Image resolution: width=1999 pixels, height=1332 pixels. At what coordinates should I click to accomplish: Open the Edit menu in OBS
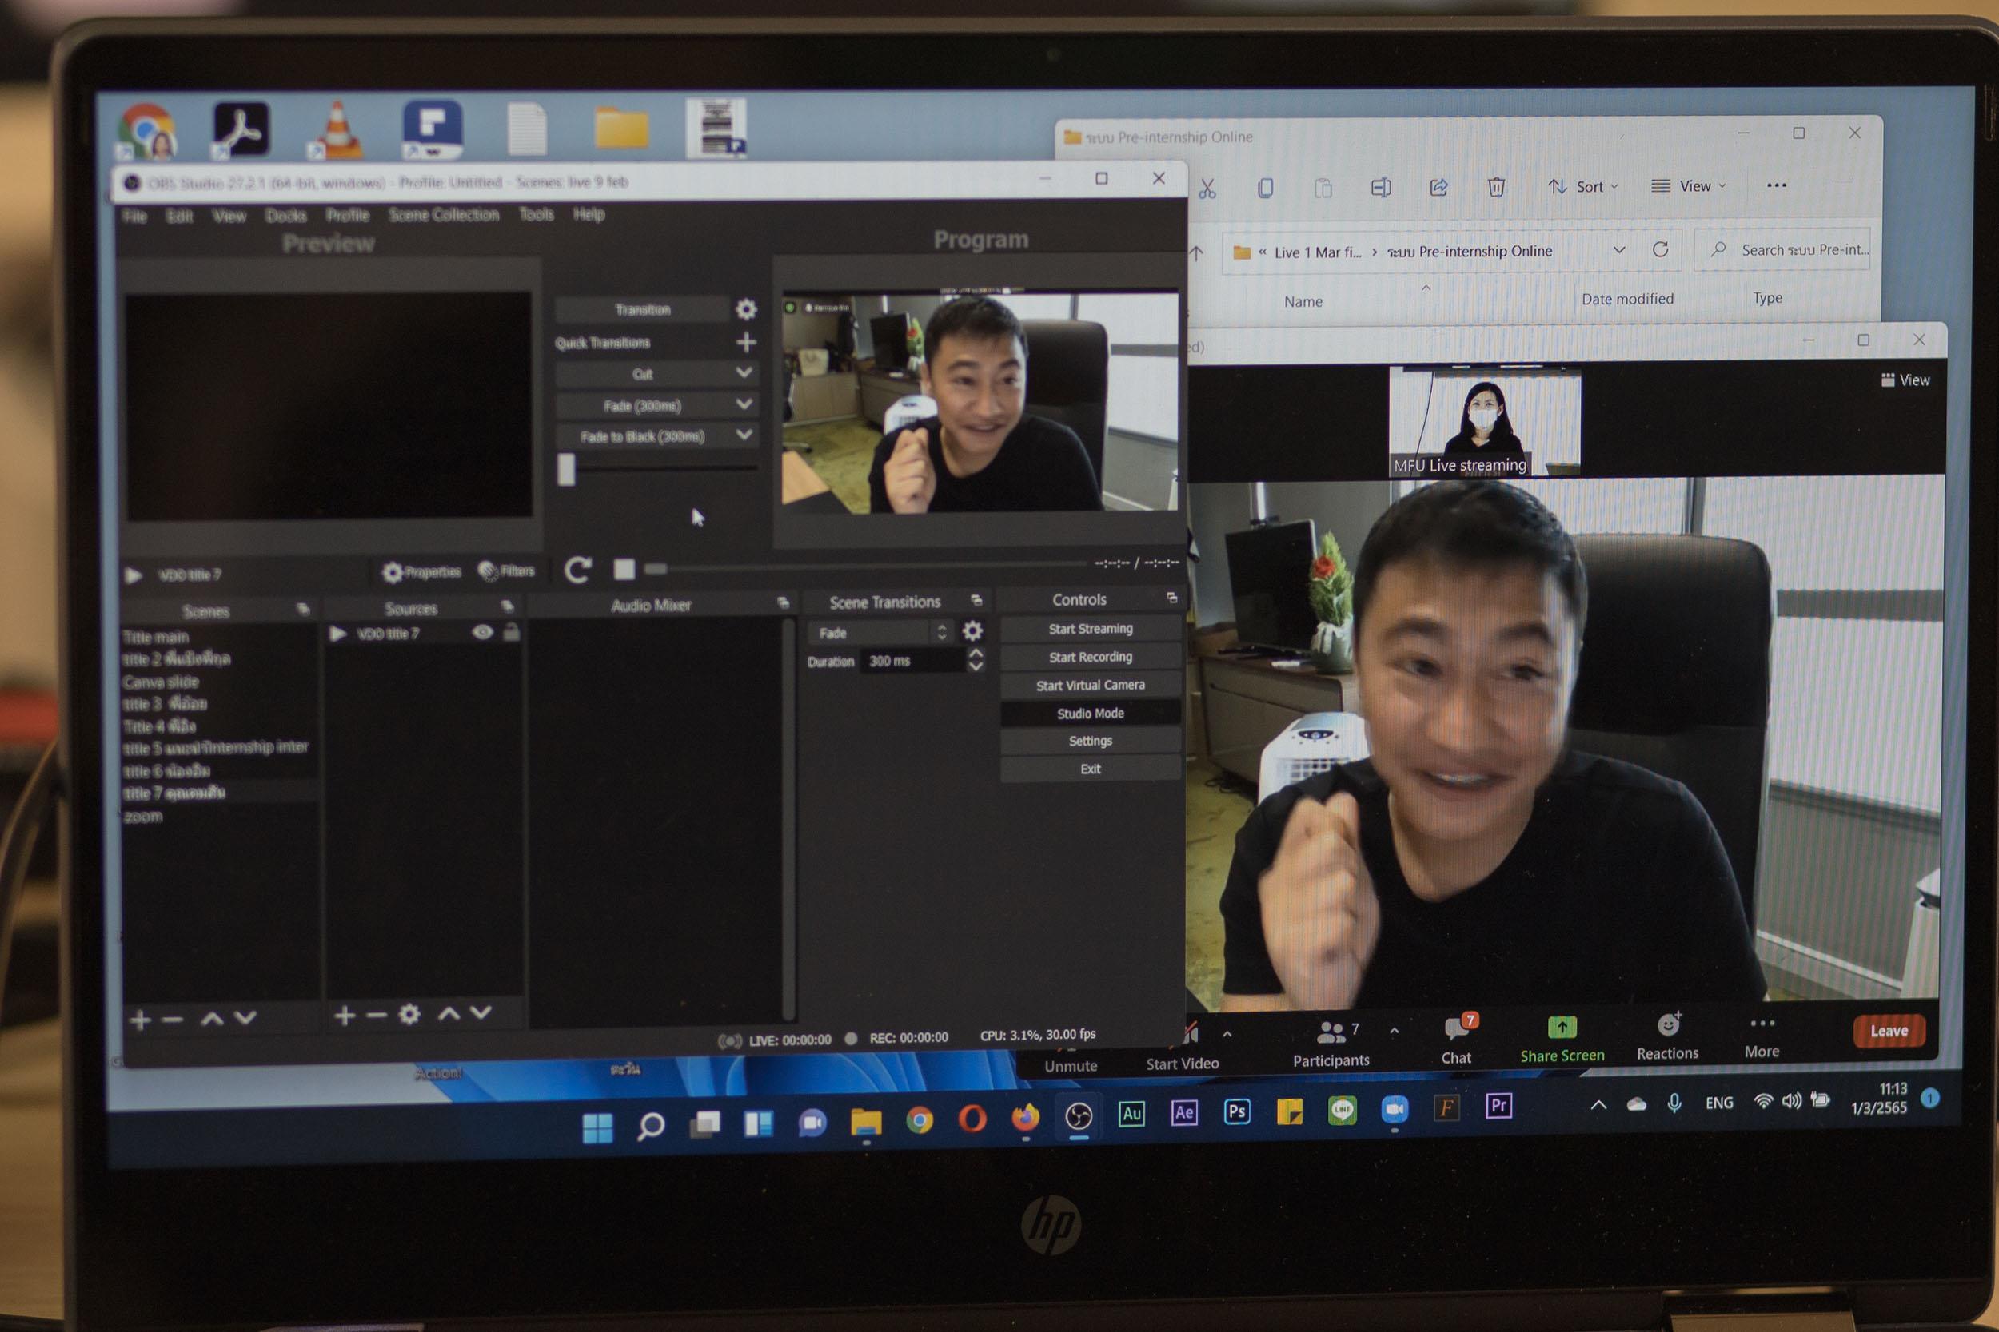click(x=179, y=217)
